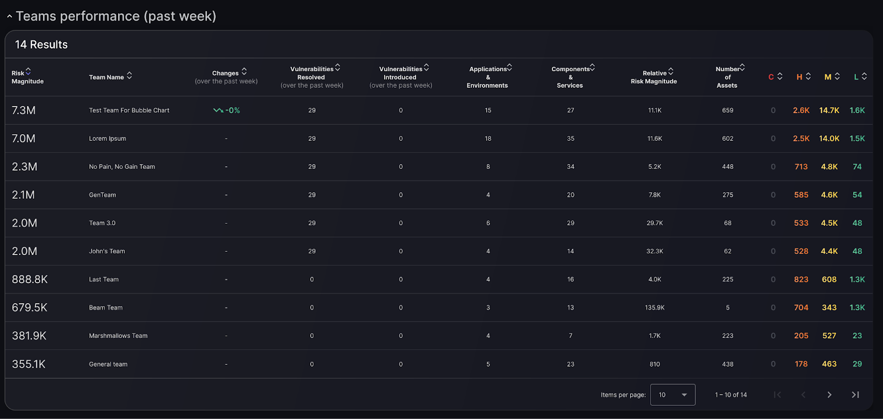Sort by Risk Magnitude column arrows
The height and width of the screenshot is (419, 883).
[x=28, y=71]
